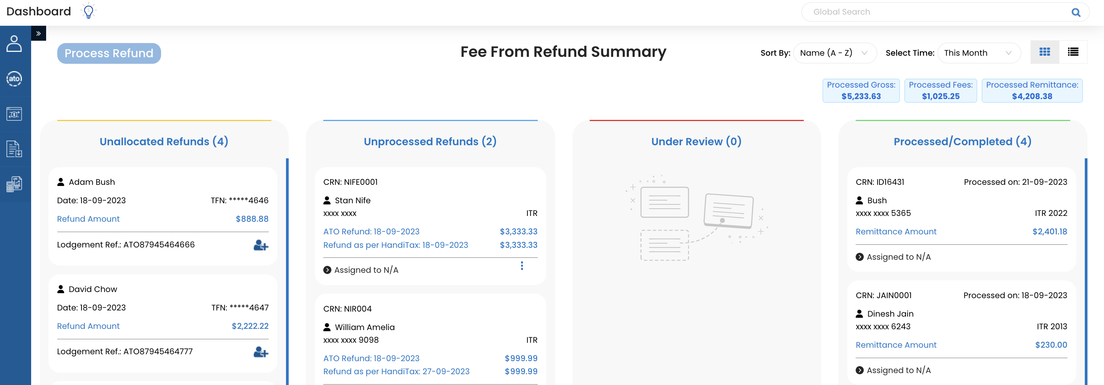Select the Unallocated Refunds (4) heading

point(164,142)
